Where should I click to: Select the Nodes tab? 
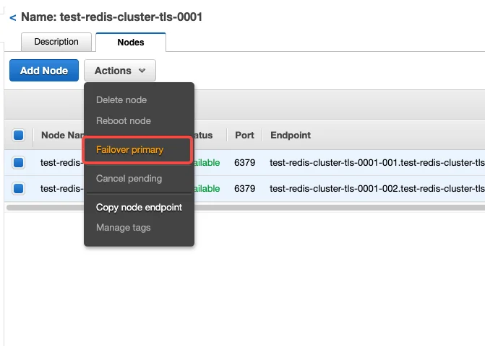tap(131, 43)
